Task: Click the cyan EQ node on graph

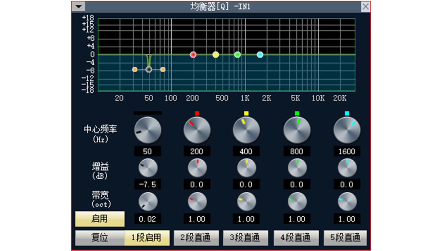Action: point(260,54)
